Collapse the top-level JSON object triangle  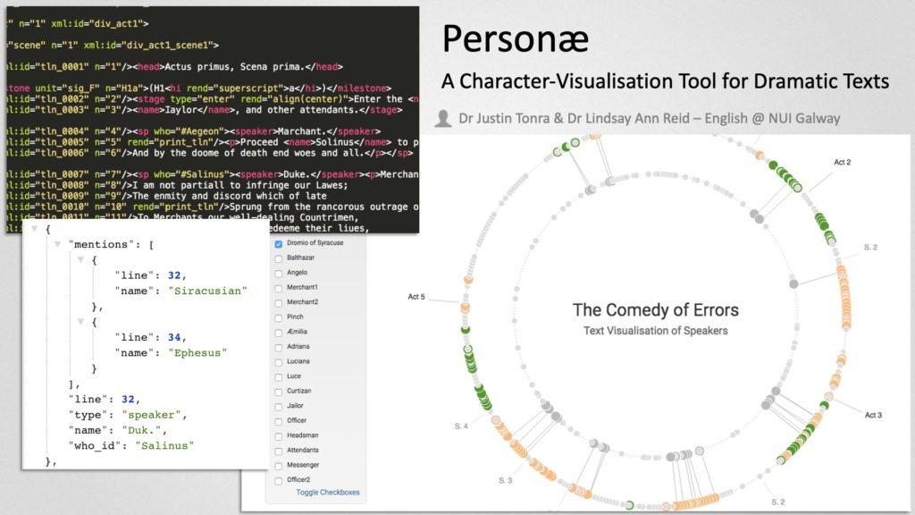[35, 229]
